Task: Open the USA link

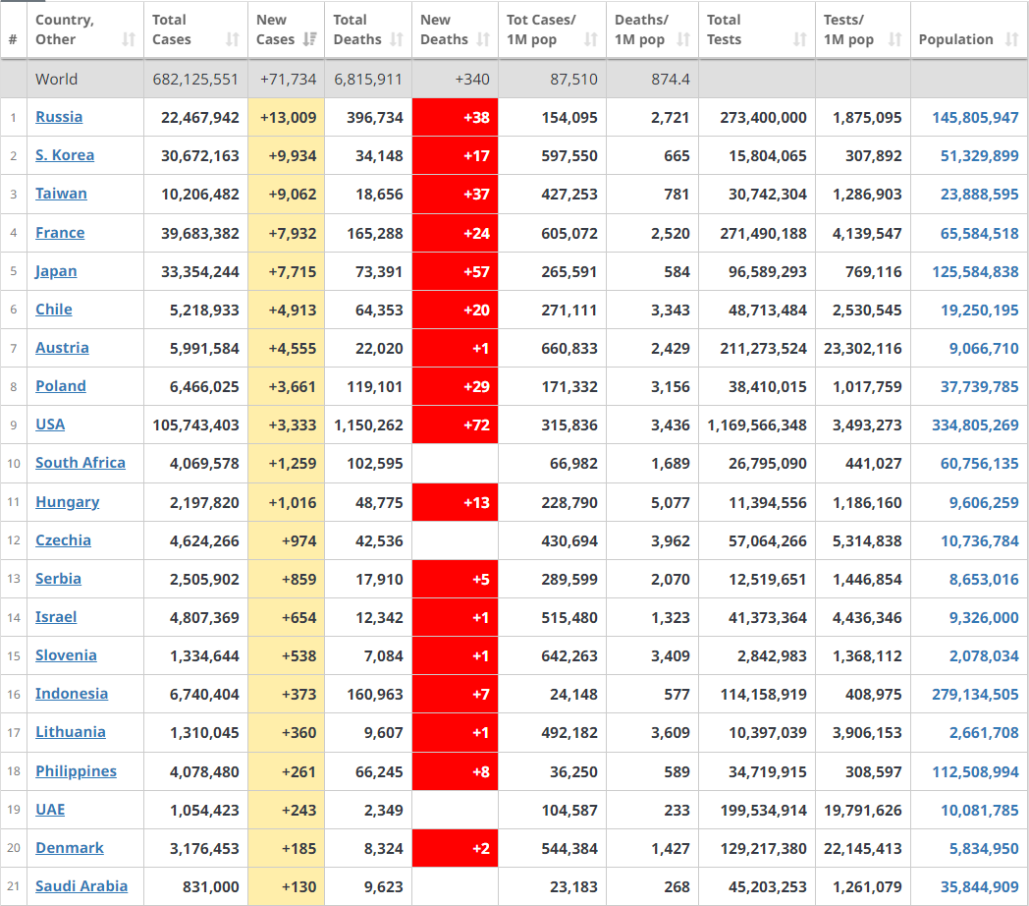Action: click(50, 424)
